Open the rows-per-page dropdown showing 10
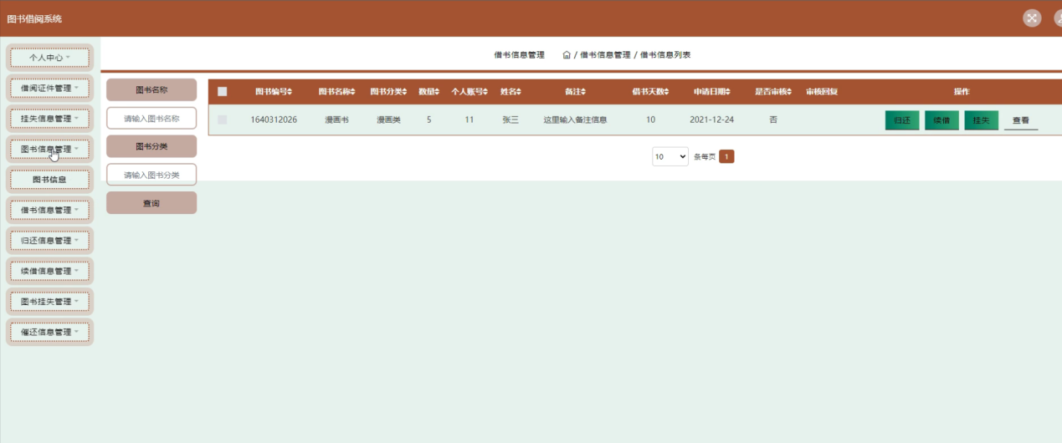 pyautogui.click(x=670, y=156)
